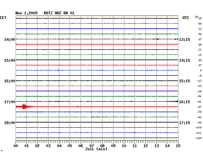Click minute tick label "10" on the axis
Viewport: 203px width, 154px height.
(124, 146)
